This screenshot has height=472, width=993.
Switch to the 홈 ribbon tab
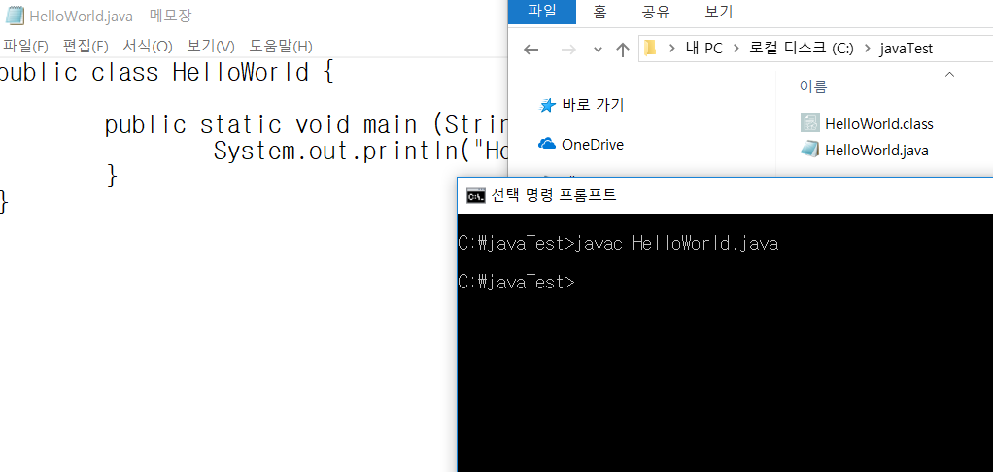point(599,12)
